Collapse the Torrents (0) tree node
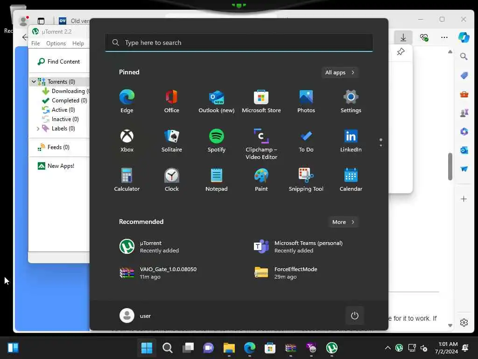The image size is (478, 359). pos(34,81)
